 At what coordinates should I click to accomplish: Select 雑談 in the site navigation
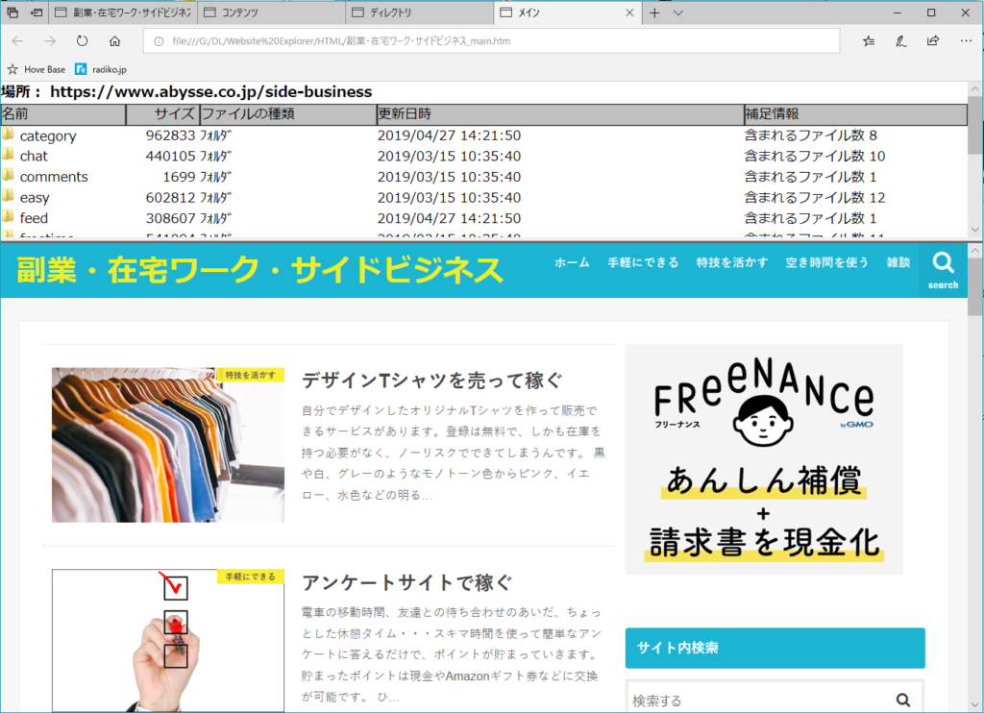coord(897,261)
